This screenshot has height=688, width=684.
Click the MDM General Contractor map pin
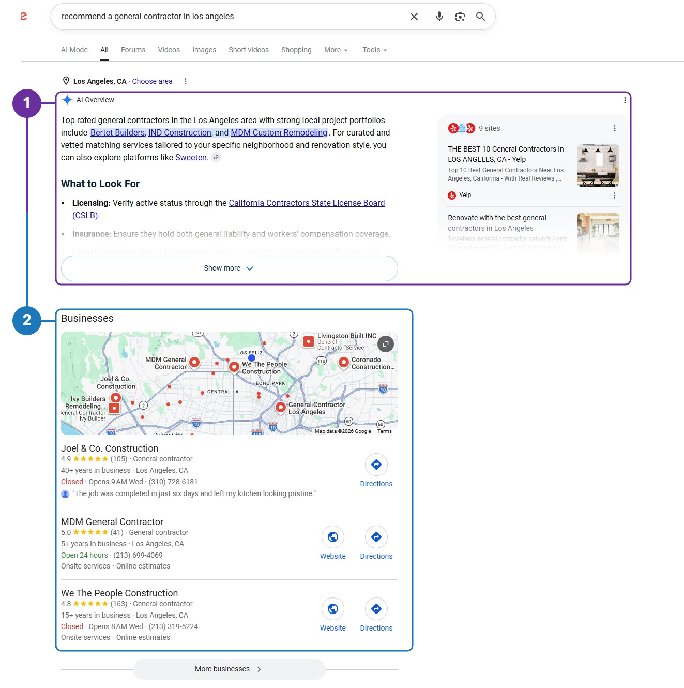point(194,363)
